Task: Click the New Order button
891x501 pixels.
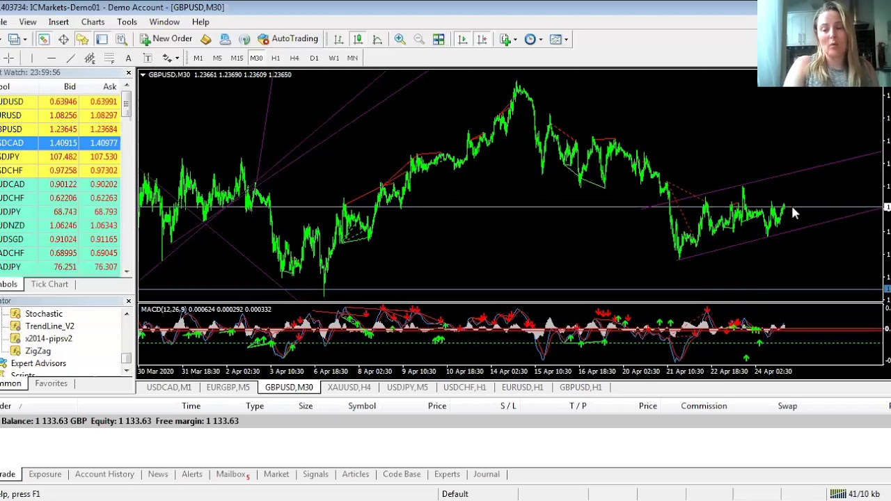Action: tap(166, 39)
